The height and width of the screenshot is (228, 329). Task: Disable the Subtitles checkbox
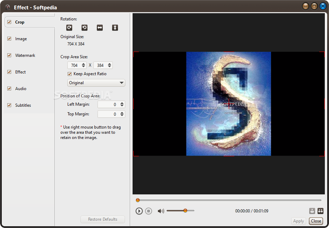pyautogui.click(x=9, y=105)
